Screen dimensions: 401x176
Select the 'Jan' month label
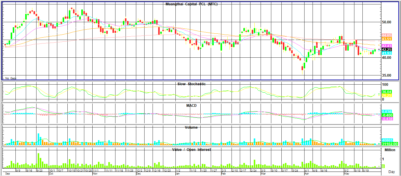pyautogui.click(x=178, y=174)
